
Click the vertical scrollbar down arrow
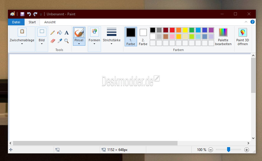[253, 138]
